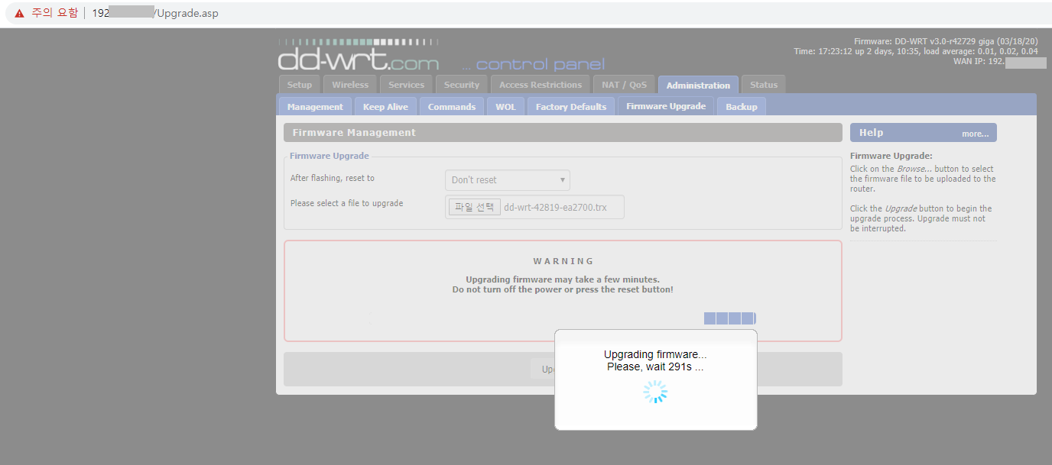Switch to the WOL sub-tab
Viewport: 1052px width, 465px height.
click(505, 107)
